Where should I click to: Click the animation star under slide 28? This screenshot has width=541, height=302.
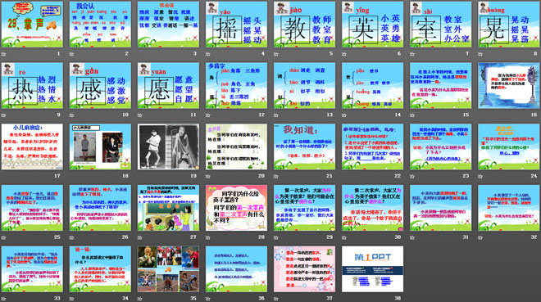point(208,237)
